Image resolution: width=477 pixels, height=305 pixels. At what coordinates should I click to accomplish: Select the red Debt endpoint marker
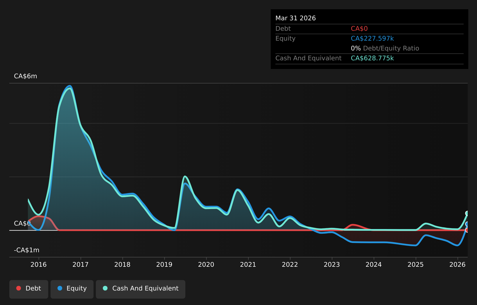[467, 230]
